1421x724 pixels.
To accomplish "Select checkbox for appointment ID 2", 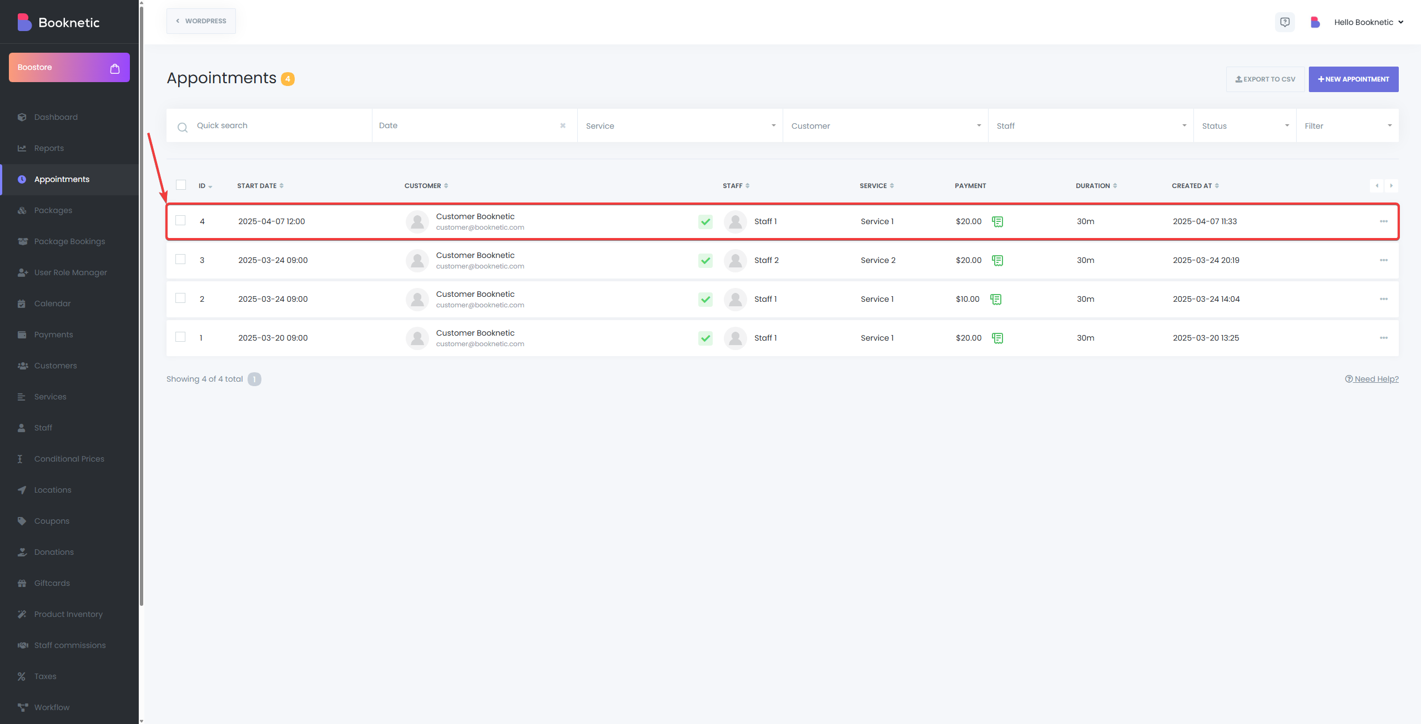I will click(x=180, y=298).
